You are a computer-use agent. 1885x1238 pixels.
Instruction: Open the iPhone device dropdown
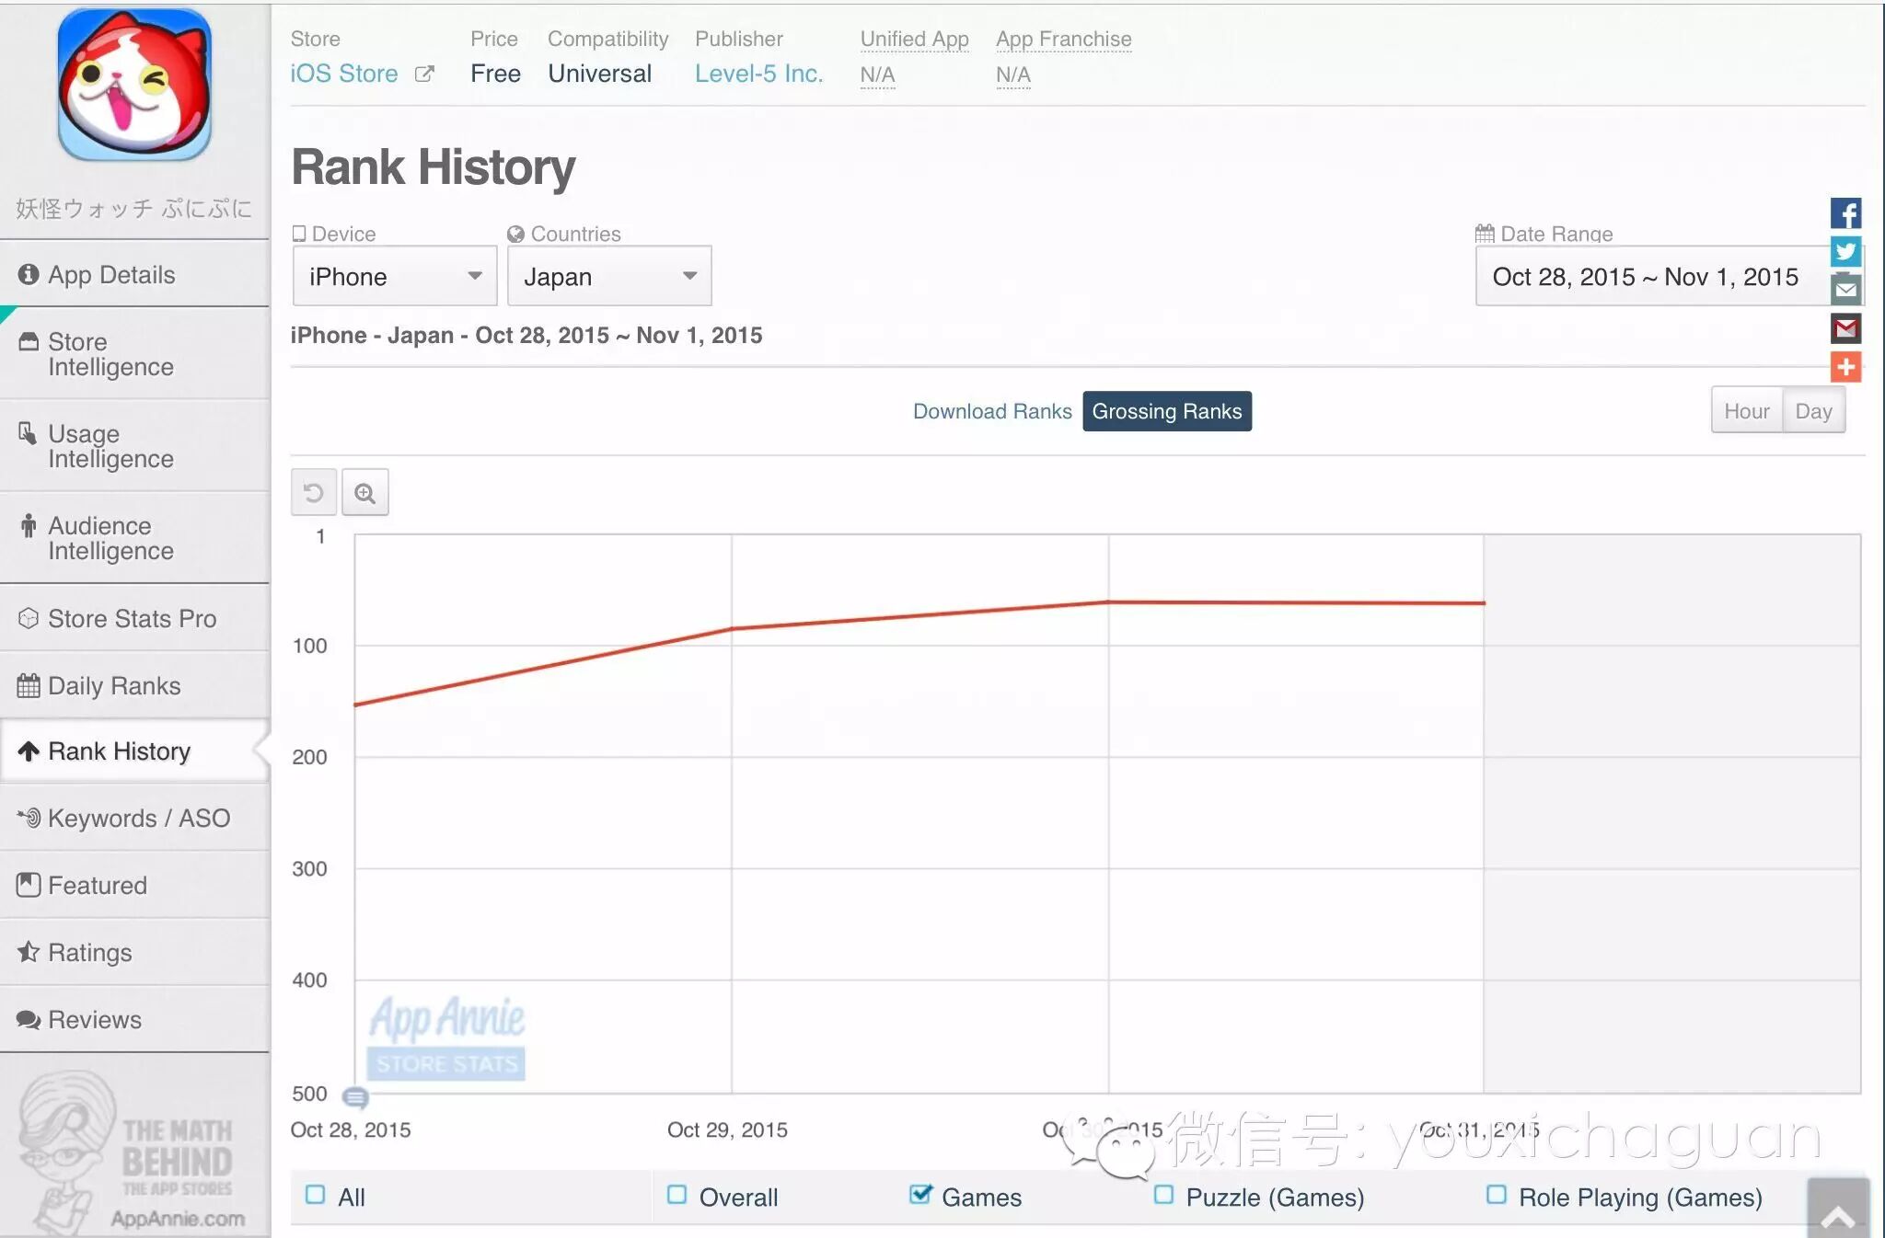pos(395,276)
